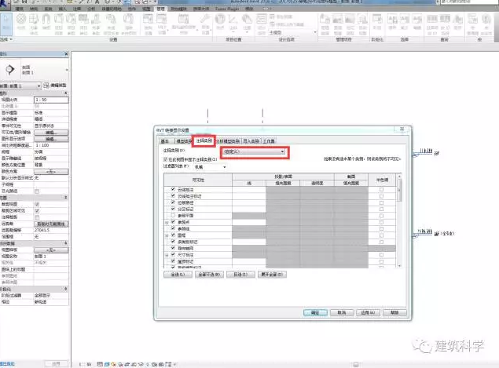Image resolution: width=499 pixels, height=368 pixels.
Task: Click the 全选 button
Action: tap(178, 275)
